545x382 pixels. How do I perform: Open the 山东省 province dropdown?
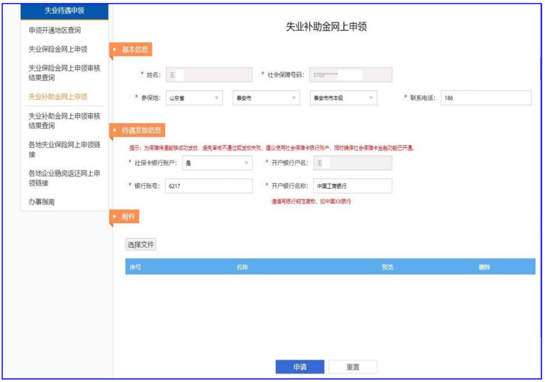[194, 98]
